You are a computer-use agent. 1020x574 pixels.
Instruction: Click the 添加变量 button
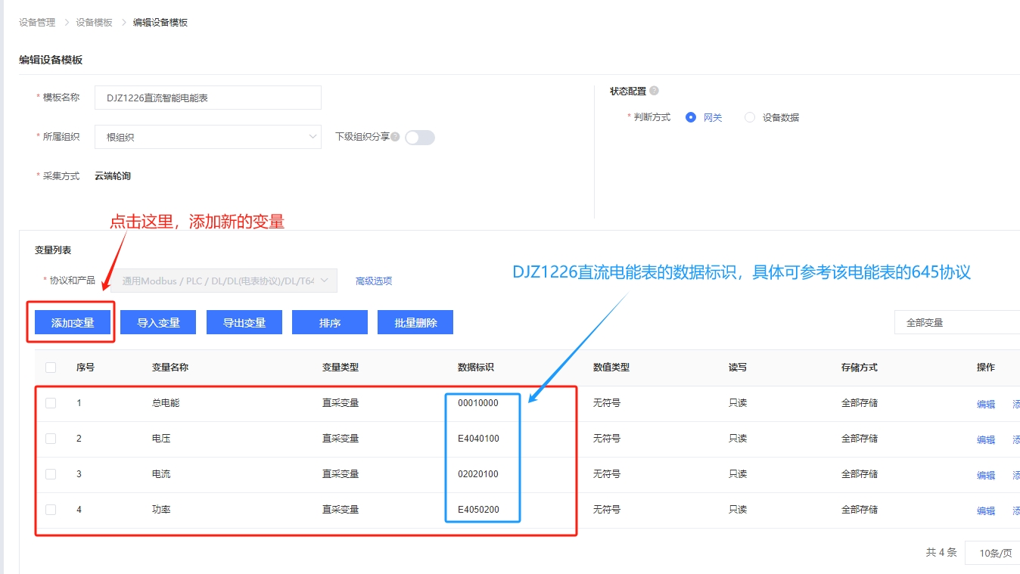[73, 322]
